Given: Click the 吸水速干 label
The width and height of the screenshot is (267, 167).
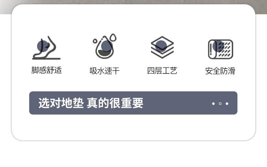Looking at the screenshot, I should point(105,71).
